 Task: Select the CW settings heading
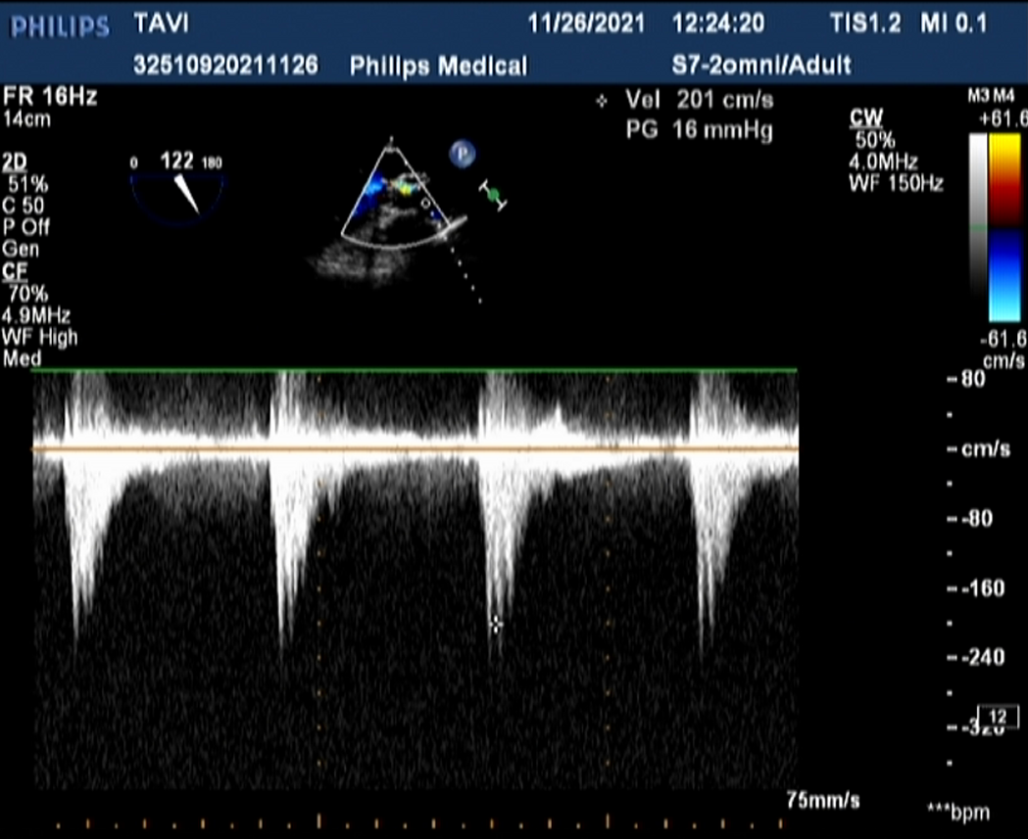(862, 119)
